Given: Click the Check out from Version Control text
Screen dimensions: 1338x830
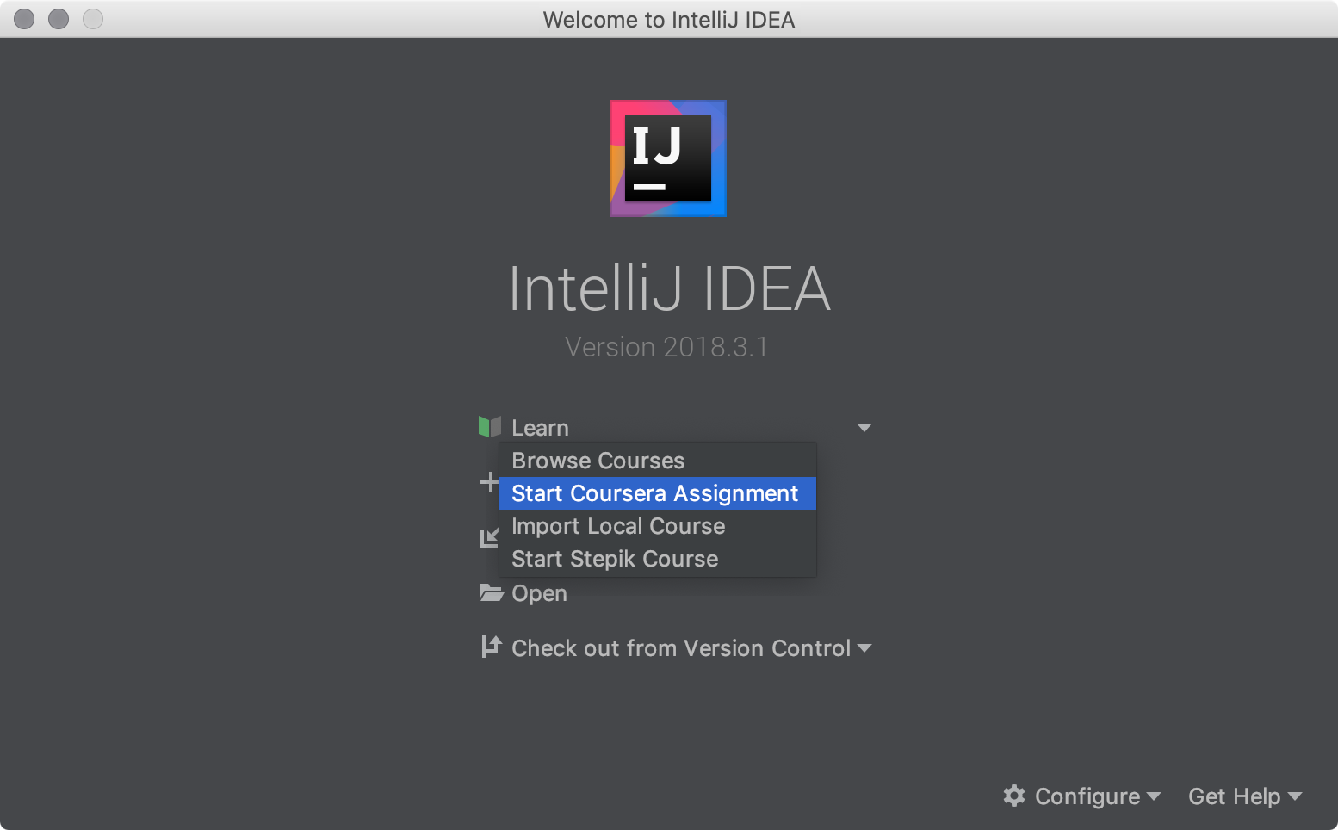Looking at the screenshot, I should tap(681, 648).
